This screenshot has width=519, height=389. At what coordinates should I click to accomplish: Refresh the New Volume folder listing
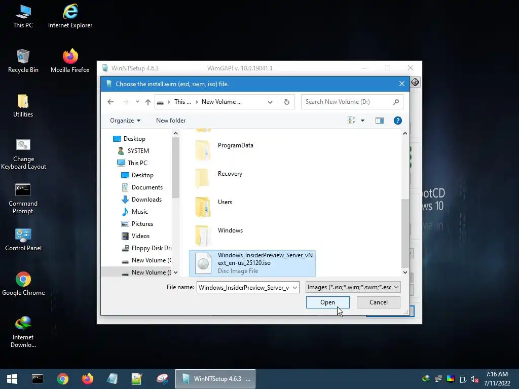click(x=287, y=102)
